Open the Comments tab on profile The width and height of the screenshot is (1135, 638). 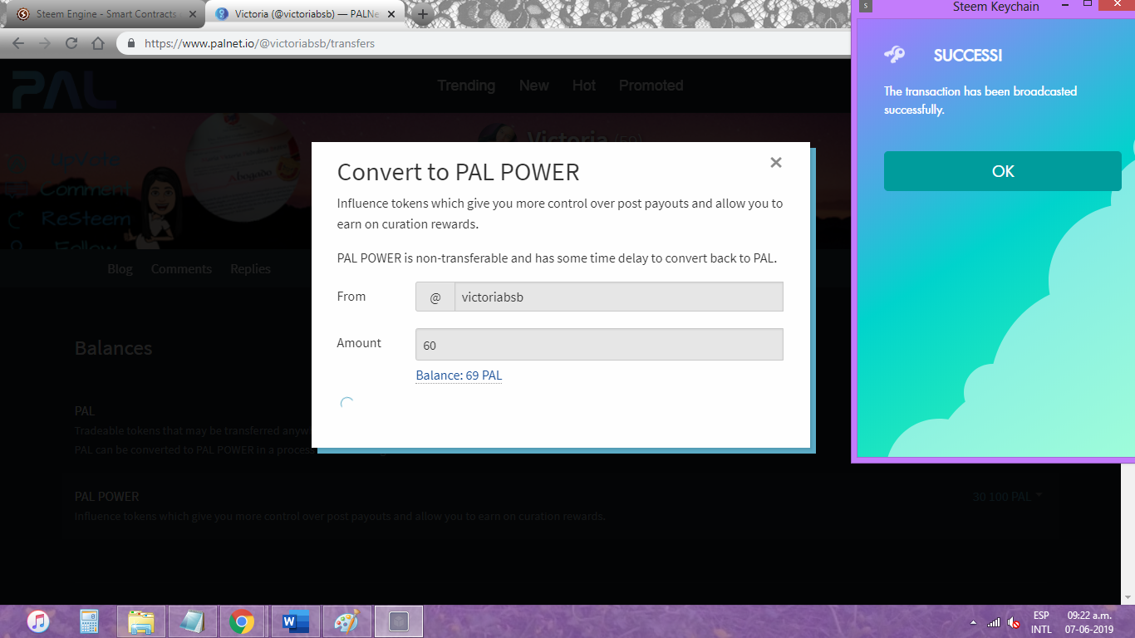[181, 269]
